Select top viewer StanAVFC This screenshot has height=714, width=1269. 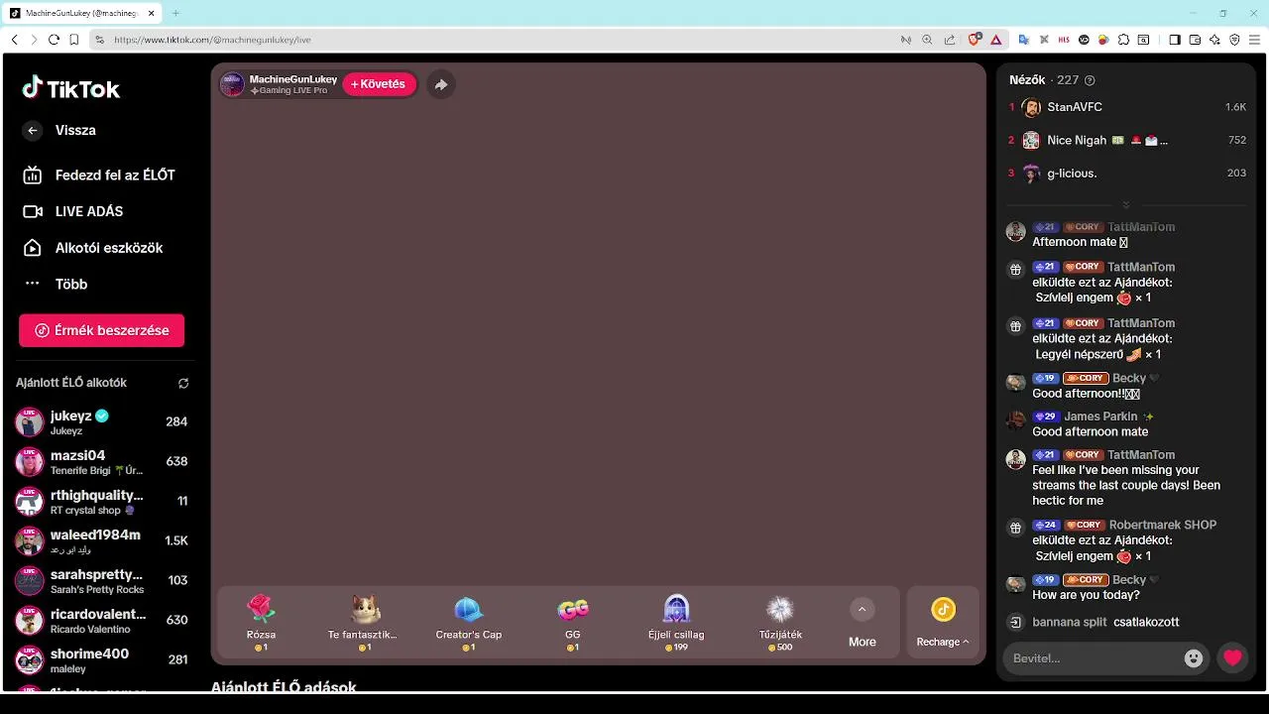[1126, 107]
